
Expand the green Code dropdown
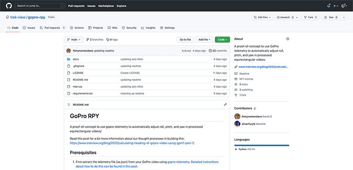[222, 40]
